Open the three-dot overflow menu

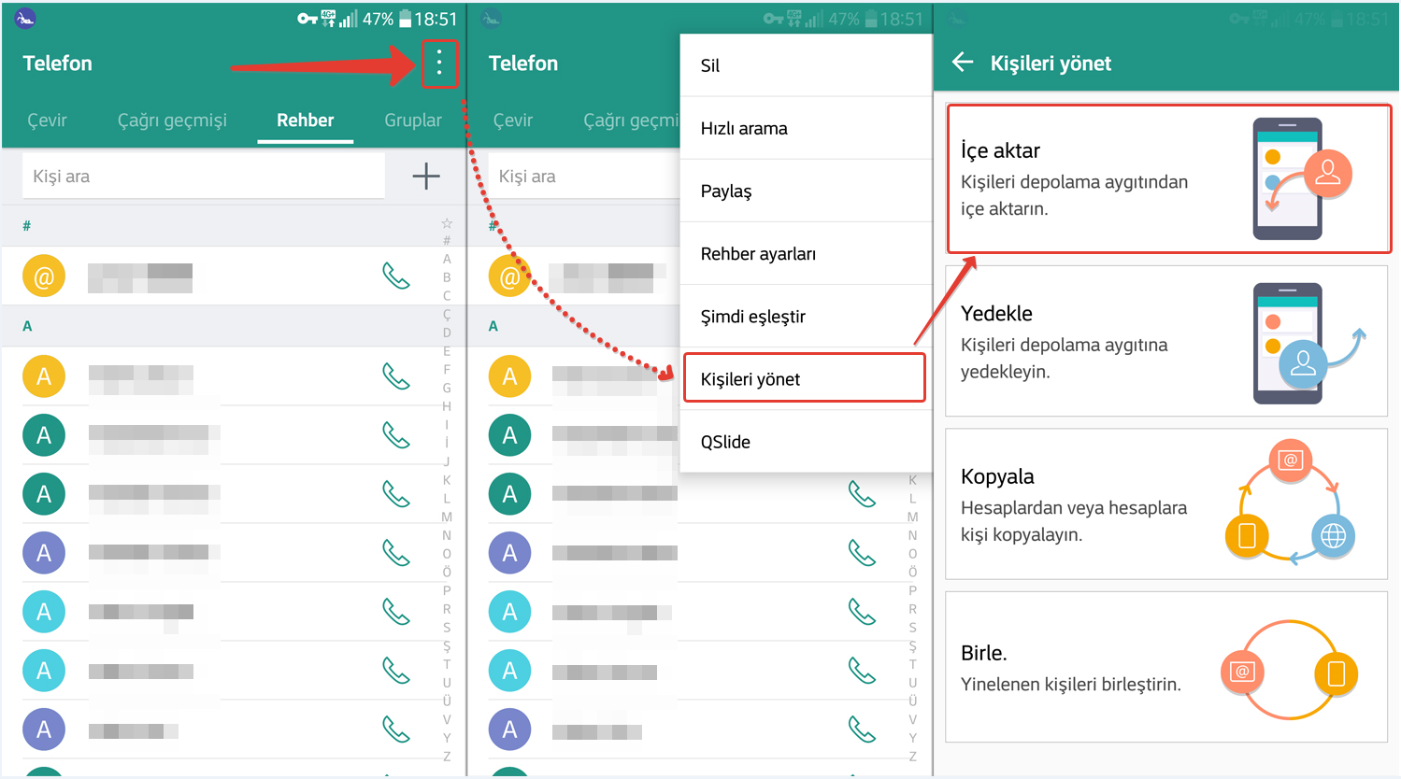pyautogui.click(x=439, y=64)
